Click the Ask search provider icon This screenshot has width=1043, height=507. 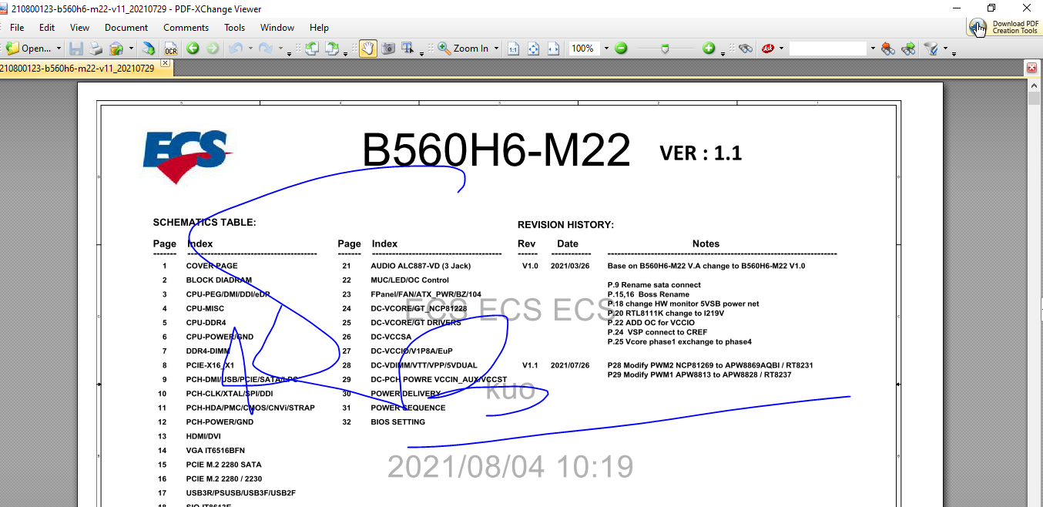pyautogui.click(x=768, y=48)
